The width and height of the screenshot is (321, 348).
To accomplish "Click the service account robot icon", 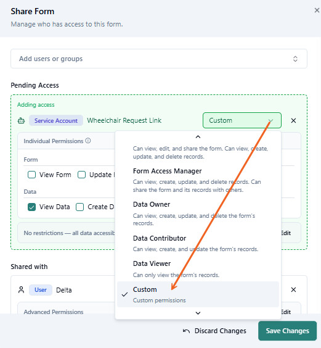I will [x=22, y=120].
